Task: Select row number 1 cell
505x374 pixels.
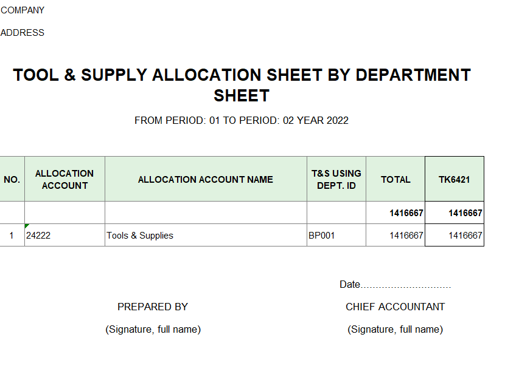Action: tap(12, 235)
